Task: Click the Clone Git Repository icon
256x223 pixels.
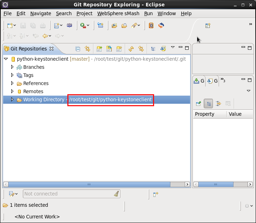Action: point(109,49)
